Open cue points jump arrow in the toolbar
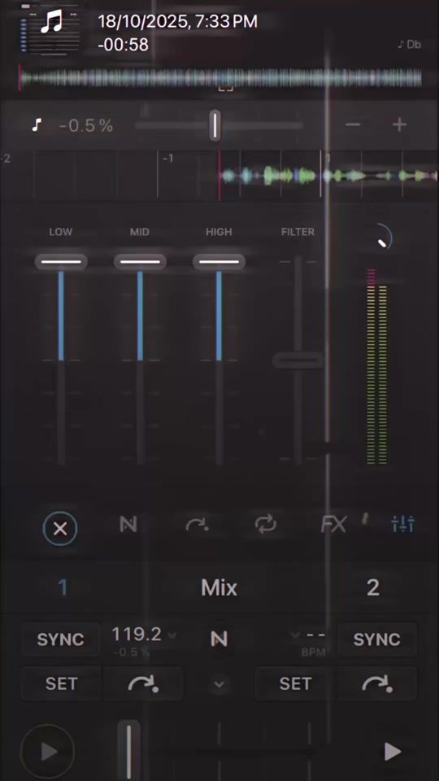439x781 pixels. pos(197,525)
